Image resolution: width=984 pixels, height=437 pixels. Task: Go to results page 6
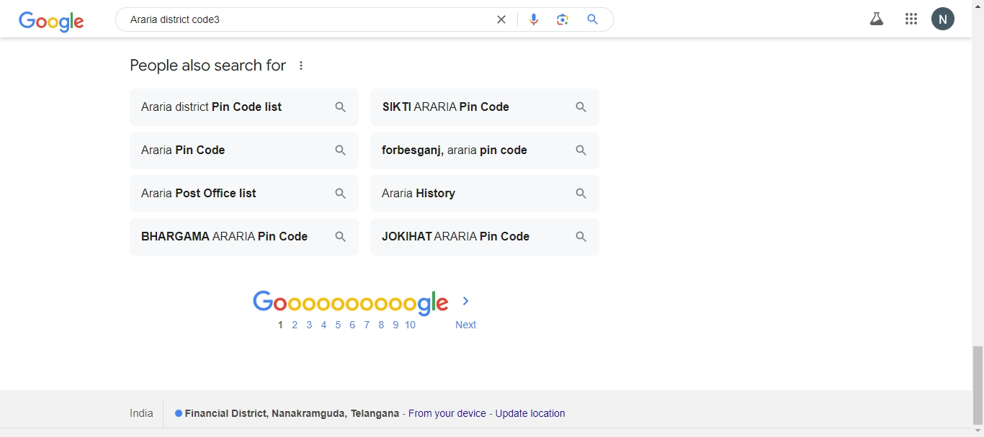click(352, 325)
